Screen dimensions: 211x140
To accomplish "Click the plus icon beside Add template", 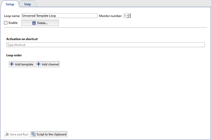I will click(x=12, y=64).
